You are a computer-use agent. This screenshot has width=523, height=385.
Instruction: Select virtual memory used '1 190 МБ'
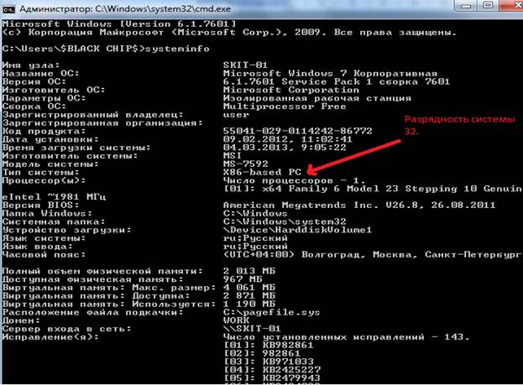[249, 304]
